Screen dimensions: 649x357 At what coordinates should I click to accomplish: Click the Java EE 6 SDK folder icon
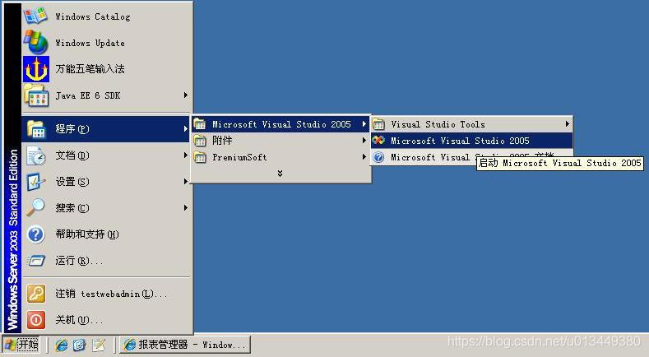click(x=36, y=95)
